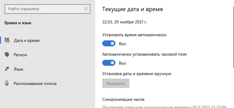Click the globe icon beside Регион
Viewport: 234px width, 108px height.
tap(7, 55)
